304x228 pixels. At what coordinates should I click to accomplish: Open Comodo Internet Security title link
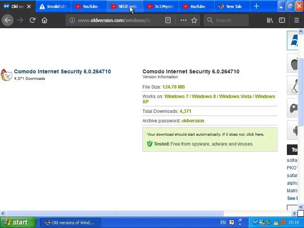tap(62, 71)
